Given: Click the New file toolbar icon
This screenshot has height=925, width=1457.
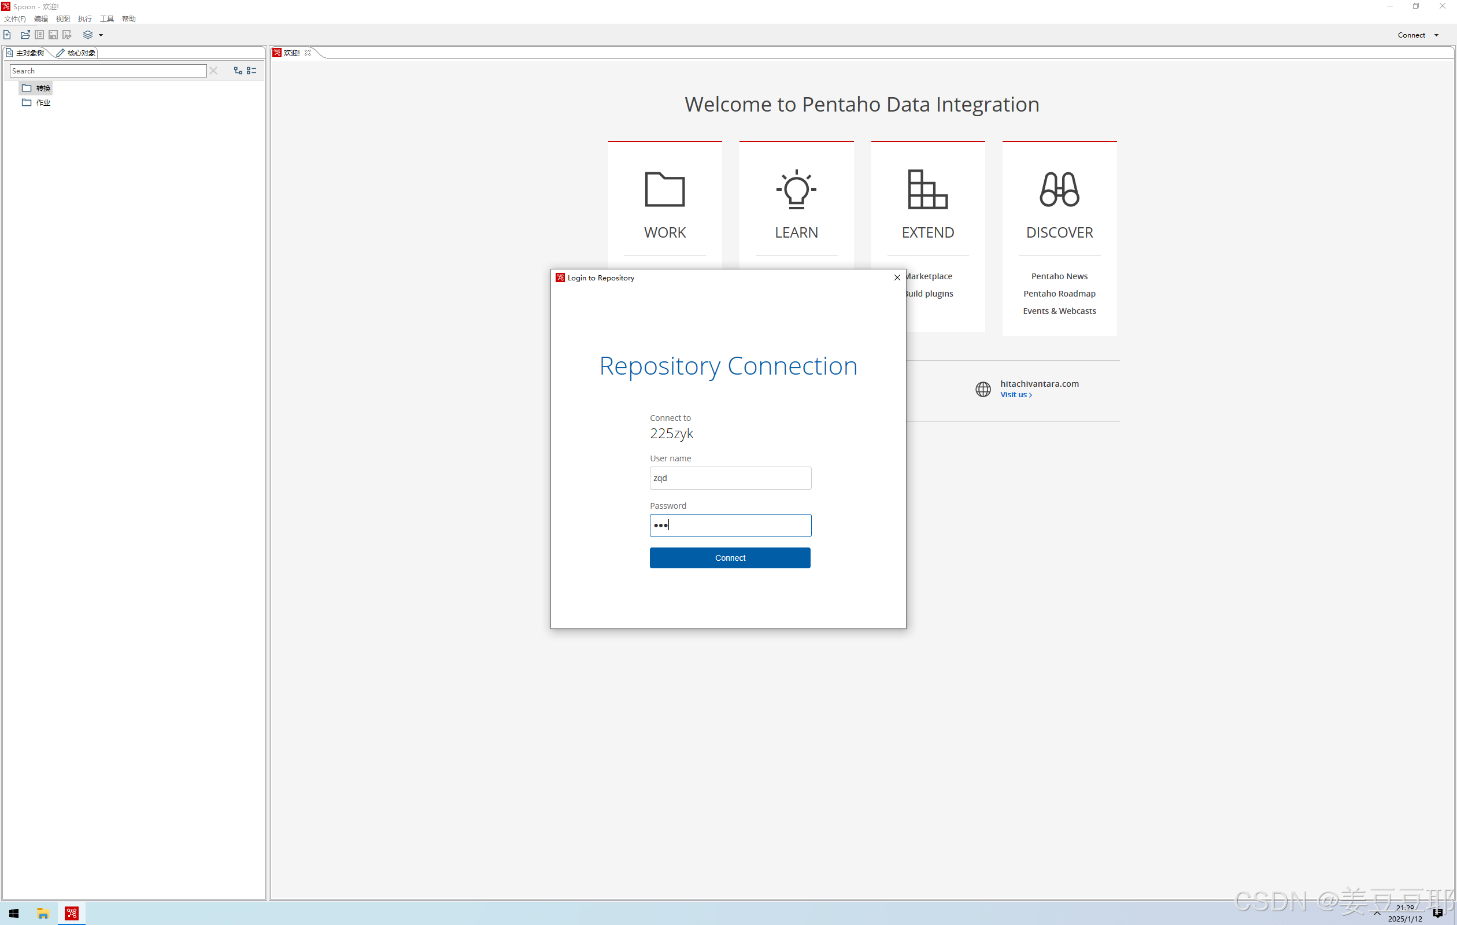Looking at the screenshot, I should tap(8, 35).
